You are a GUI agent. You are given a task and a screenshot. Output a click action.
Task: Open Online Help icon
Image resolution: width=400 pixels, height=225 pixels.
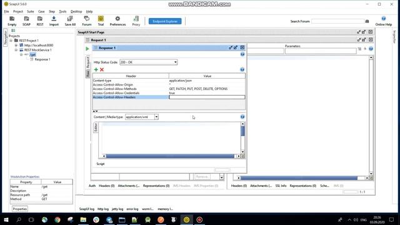(383, 21)
